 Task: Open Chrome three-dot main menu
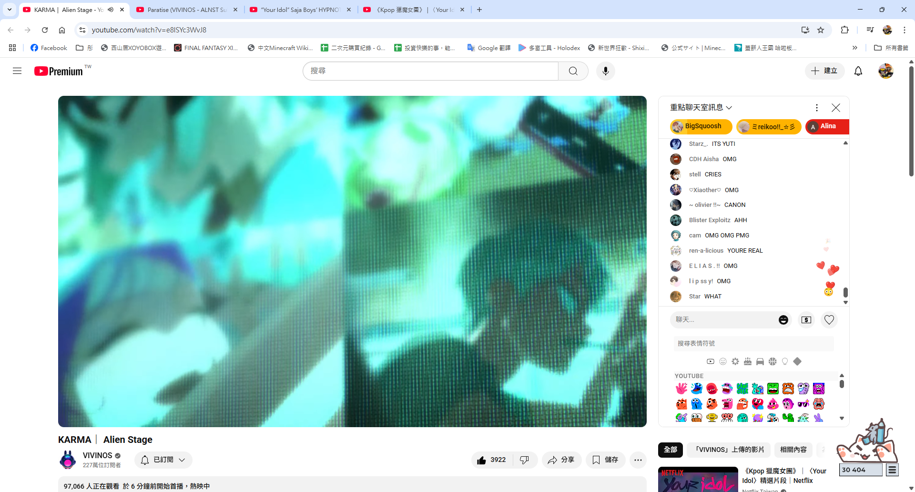click(905, 30)
